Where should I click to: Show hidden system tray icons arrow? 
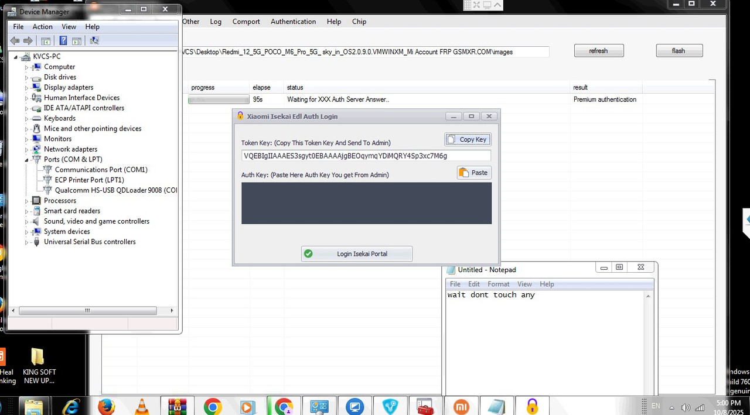[x=671, y=407]
